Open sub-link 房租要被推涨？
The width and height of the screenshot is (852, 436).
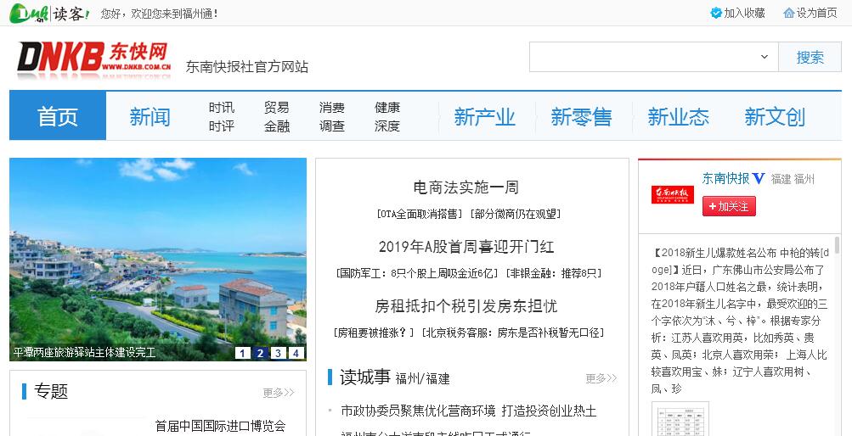click(375, 333)
